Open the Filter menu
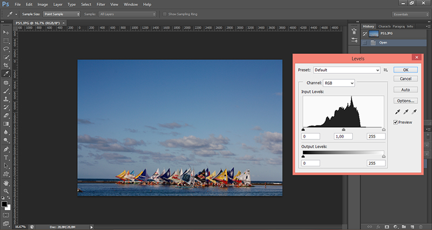Viewport: 432px width, 230px height. pyautogui.click(x=101, y=4)
